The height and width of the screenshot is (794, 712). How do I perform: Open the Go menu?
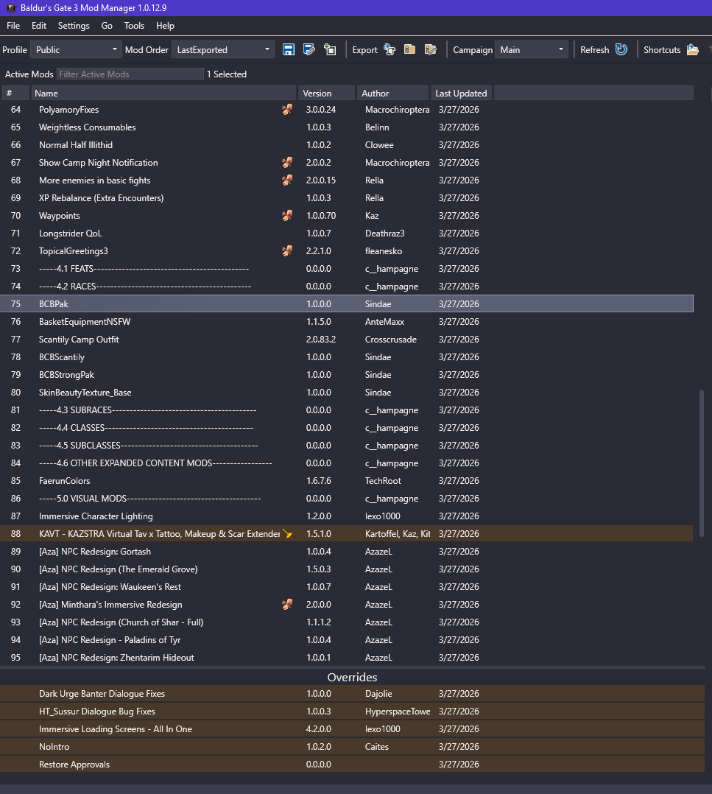coord(107,26)
